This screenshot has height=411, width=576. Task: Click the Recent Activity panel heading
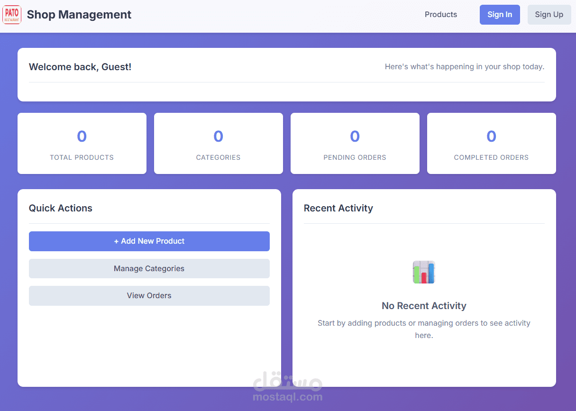338,208
